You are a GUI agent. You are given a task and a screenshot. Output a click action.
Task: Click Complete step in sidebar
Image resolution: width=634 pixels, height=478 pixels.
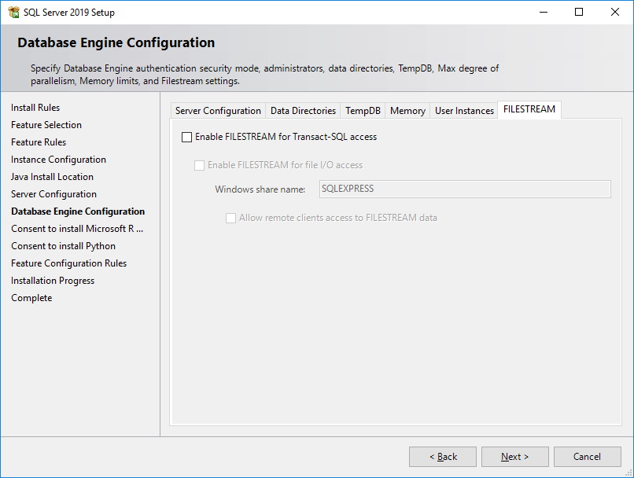click(x=31, y=298)
